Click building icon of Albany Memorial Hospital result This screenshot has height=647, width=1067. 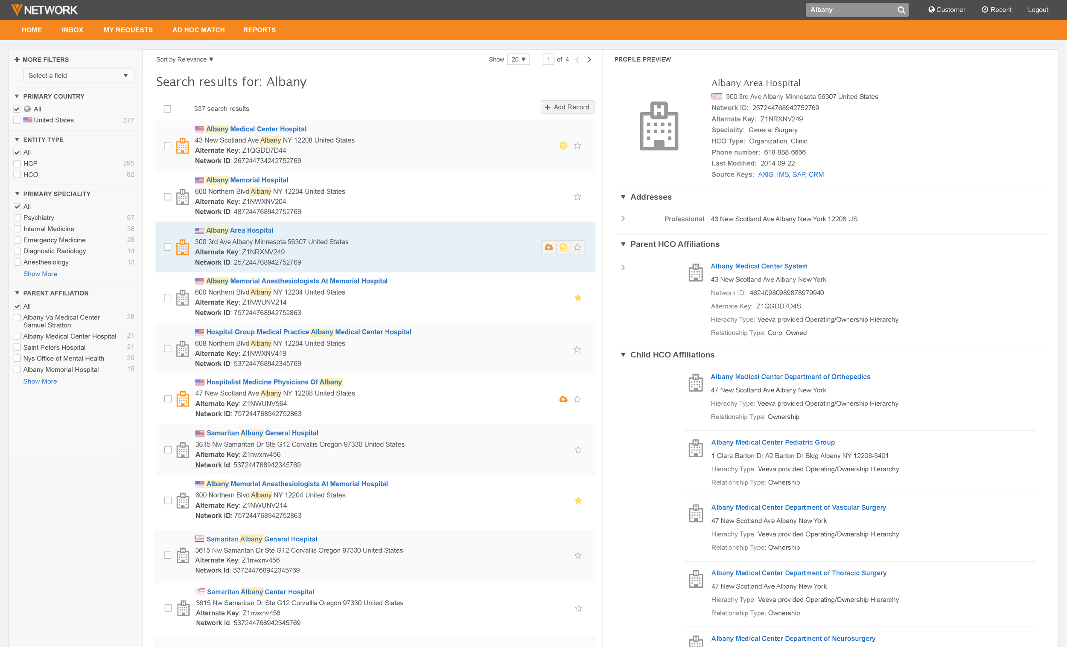(182, 197)
